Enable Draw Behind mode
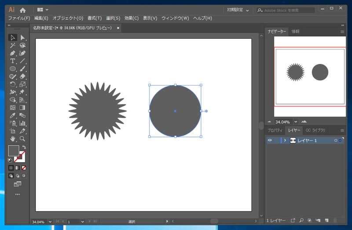The height and width of the screenshot is (230, 352). [x=18, y=176]
